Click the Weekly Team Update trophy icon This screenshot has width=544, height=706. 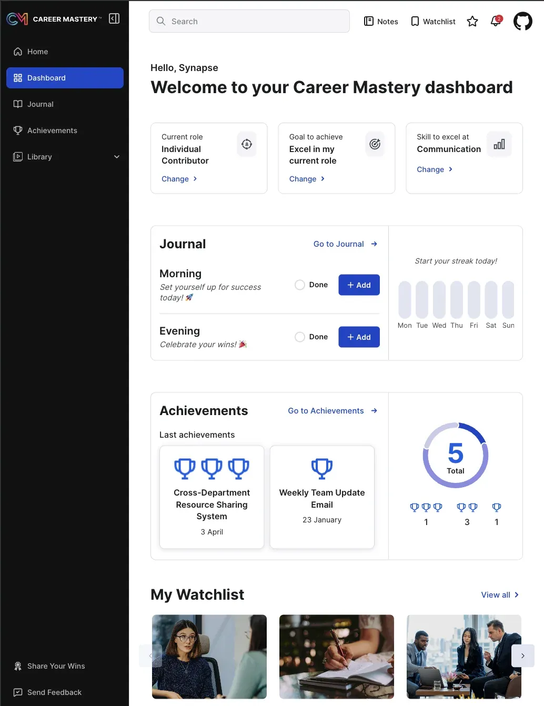(x=322, y=468)
